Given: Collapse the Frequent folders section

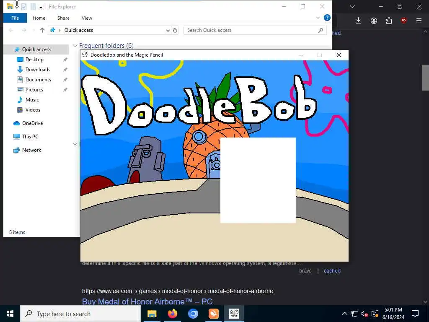Looking at the screenshot, I should click(75, 45).
